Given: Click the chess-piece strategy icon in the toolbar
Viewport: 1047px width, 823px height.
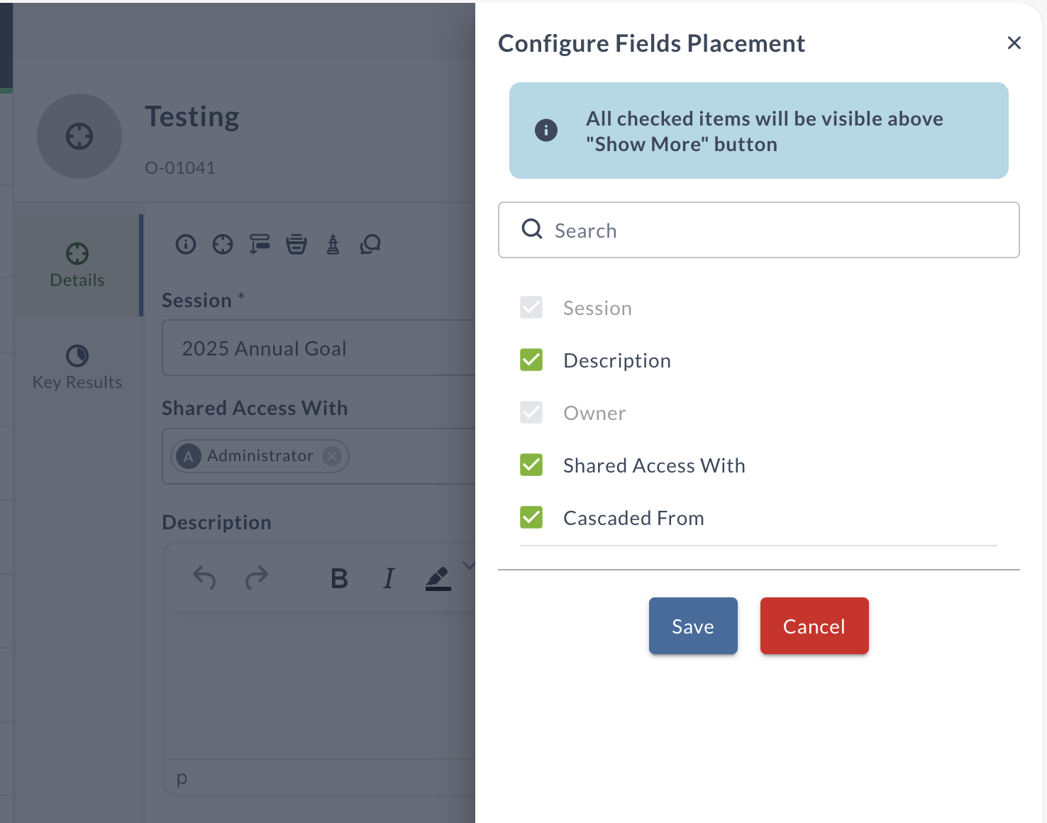Looking at the screenshot, I should pos(333,244).
